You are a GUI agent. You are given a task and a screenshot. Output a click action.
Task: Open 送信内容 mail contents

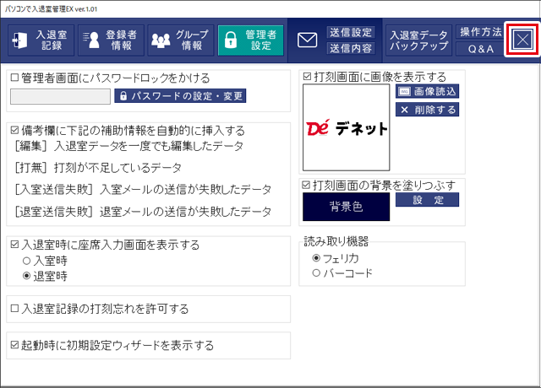pyautogui.click(x=351, y=48)
